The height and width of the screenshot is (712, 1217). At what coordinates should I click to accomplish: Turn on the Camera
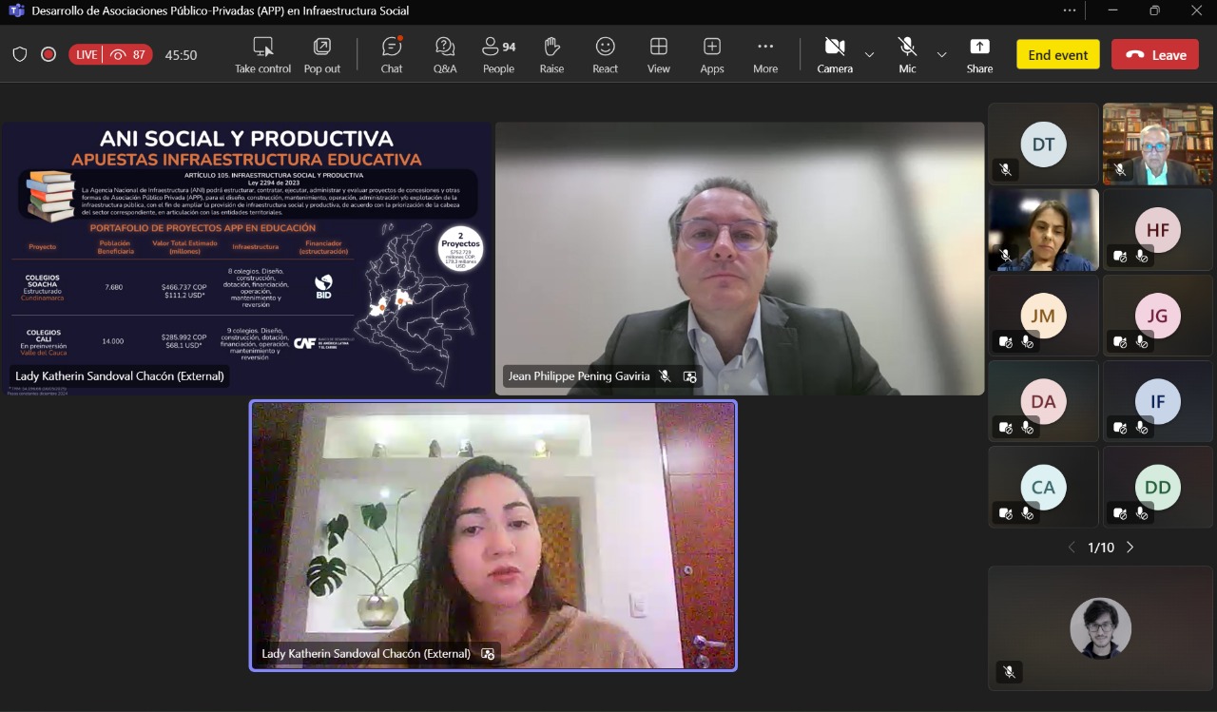pos(835,54)
